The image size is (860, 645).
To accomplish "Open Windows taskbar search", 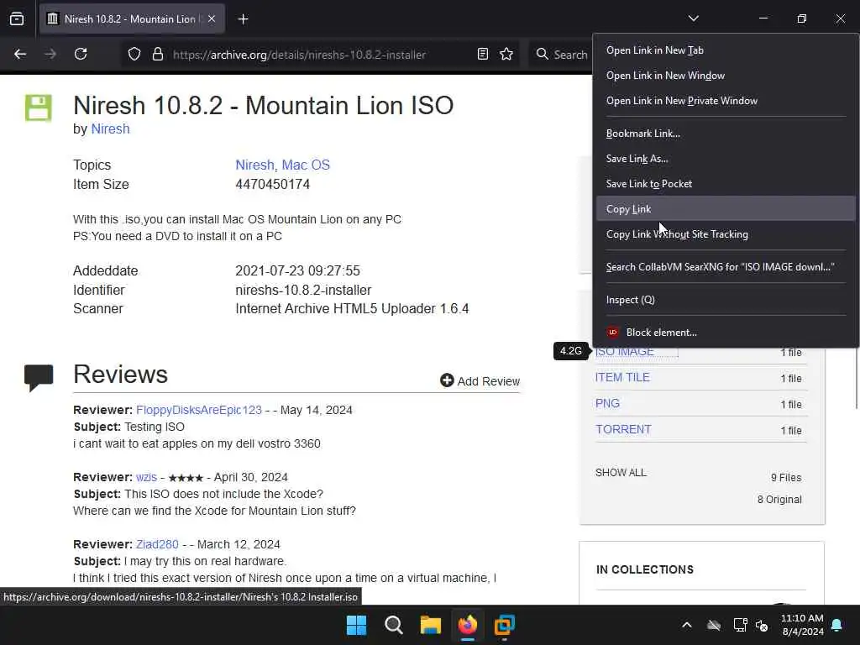I will [x=393, y=625].
